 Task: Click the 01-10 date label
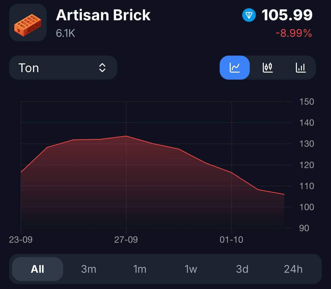231,240
